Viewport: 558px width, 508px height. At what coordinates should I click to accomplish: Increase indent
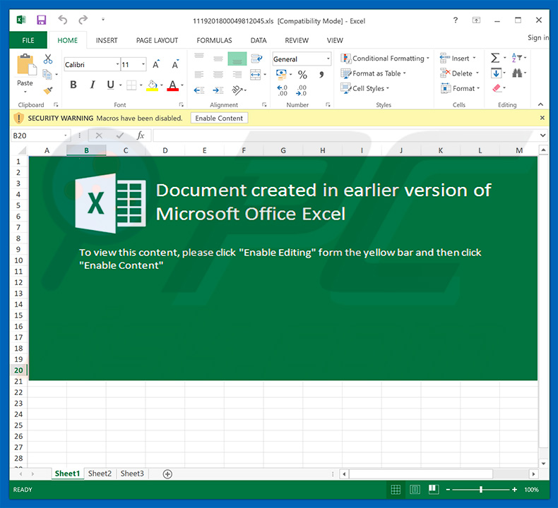pyautogui.click(x=218, y=90)
